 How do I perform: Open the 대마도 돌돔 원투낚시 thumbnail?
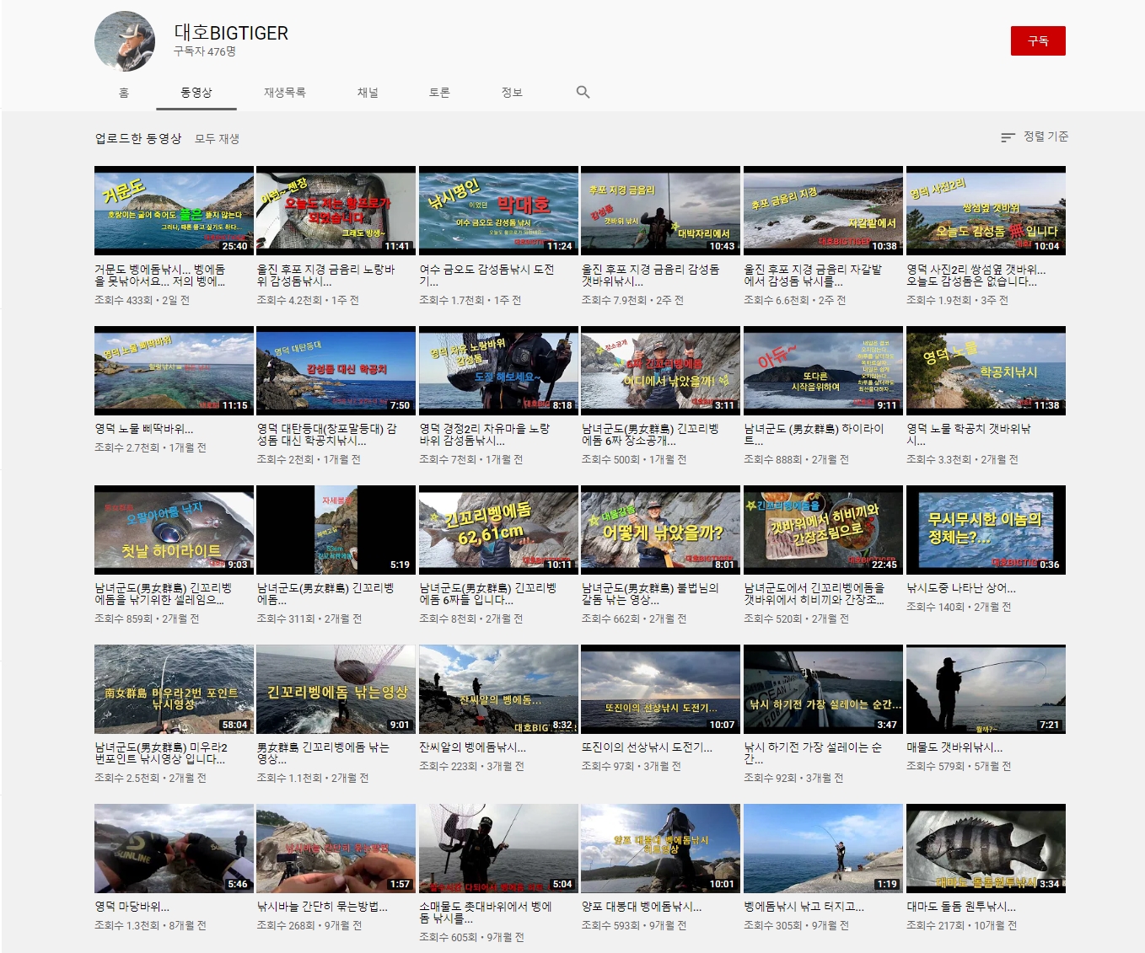(985, 848)
